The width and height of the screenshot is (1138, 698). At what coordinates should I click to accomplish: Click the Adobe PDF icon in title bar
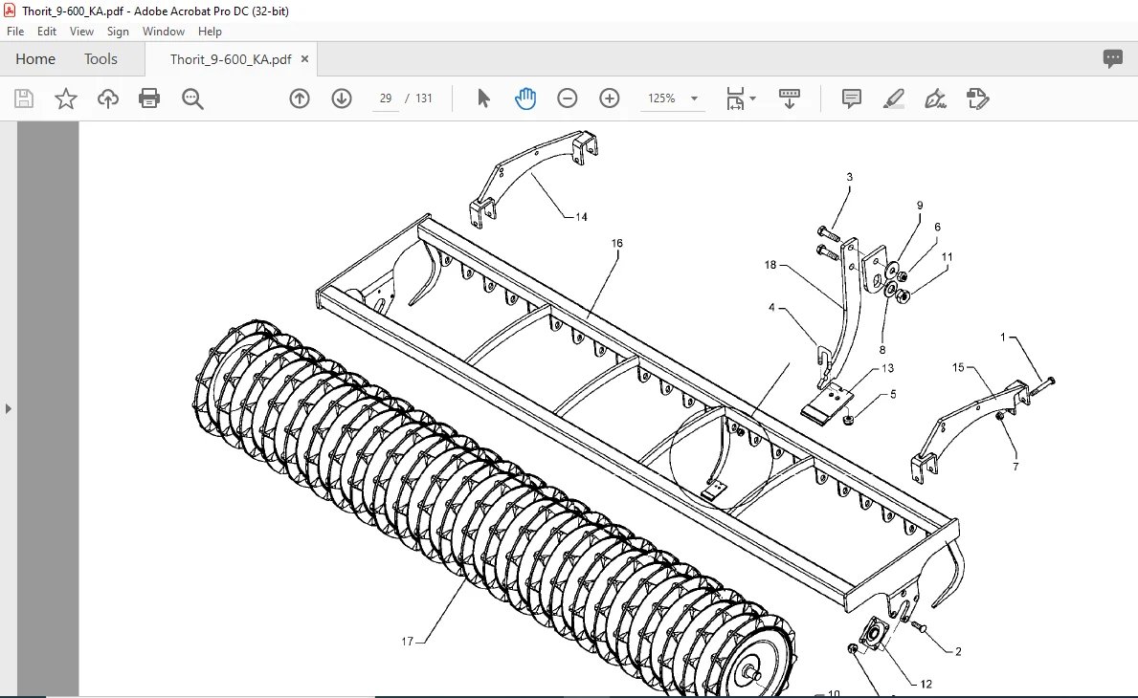click(10, 11)
